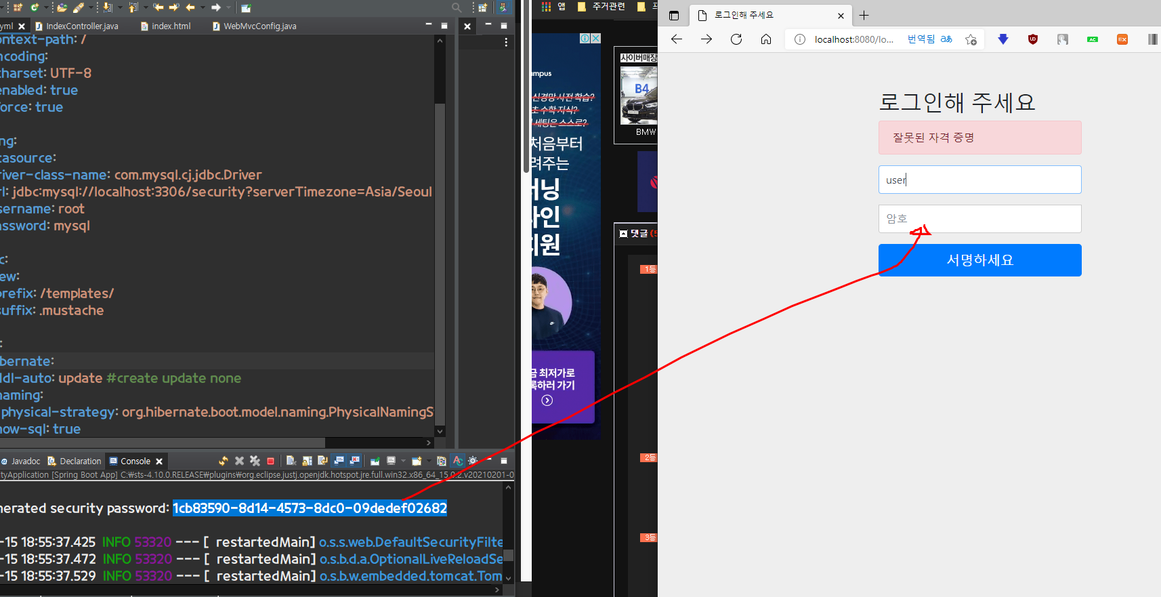Viewport: 1161px width, 597px height.
Task: Open the Open Console dropdown arrow
Action: coord(429,461)
